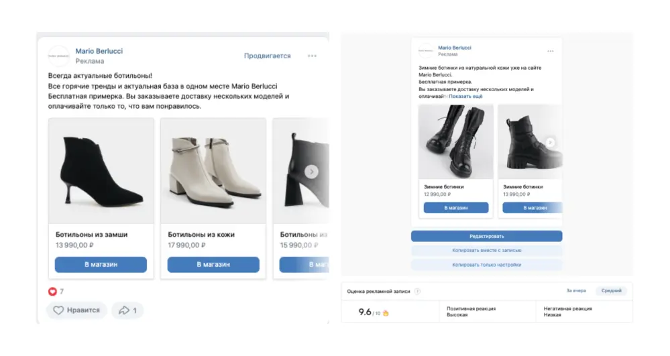Click the help icon next to Оценка рекламной записи

pos(417,291)
